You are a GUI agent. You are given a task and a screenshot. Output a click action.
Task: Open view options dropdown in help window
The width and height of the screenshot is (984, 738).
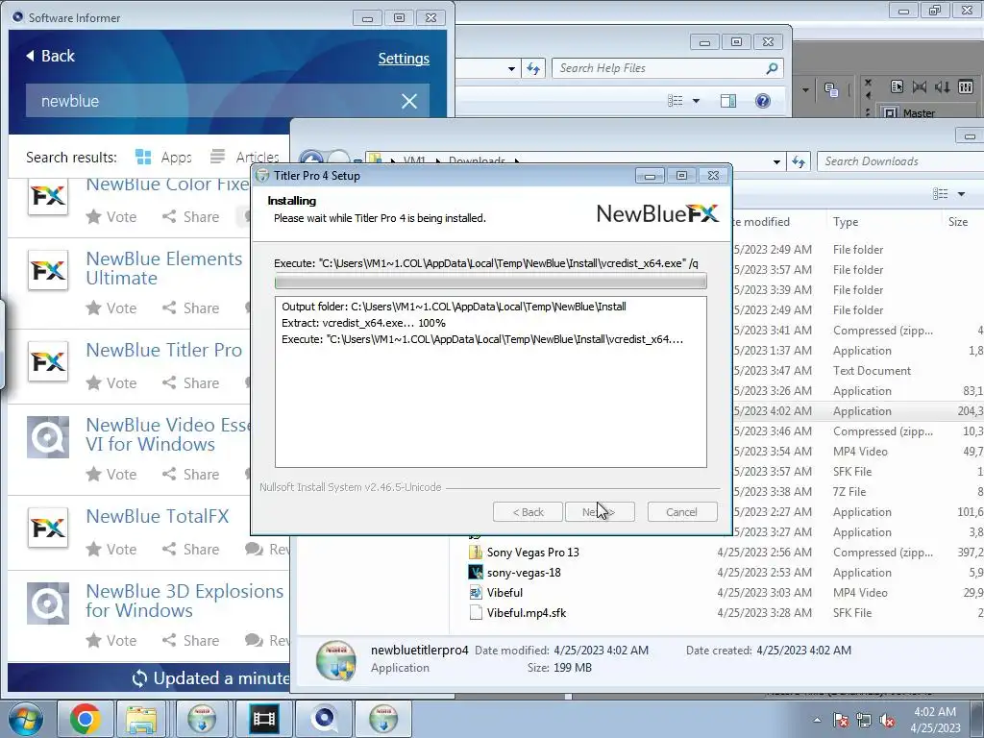click(x=696, y=101)
